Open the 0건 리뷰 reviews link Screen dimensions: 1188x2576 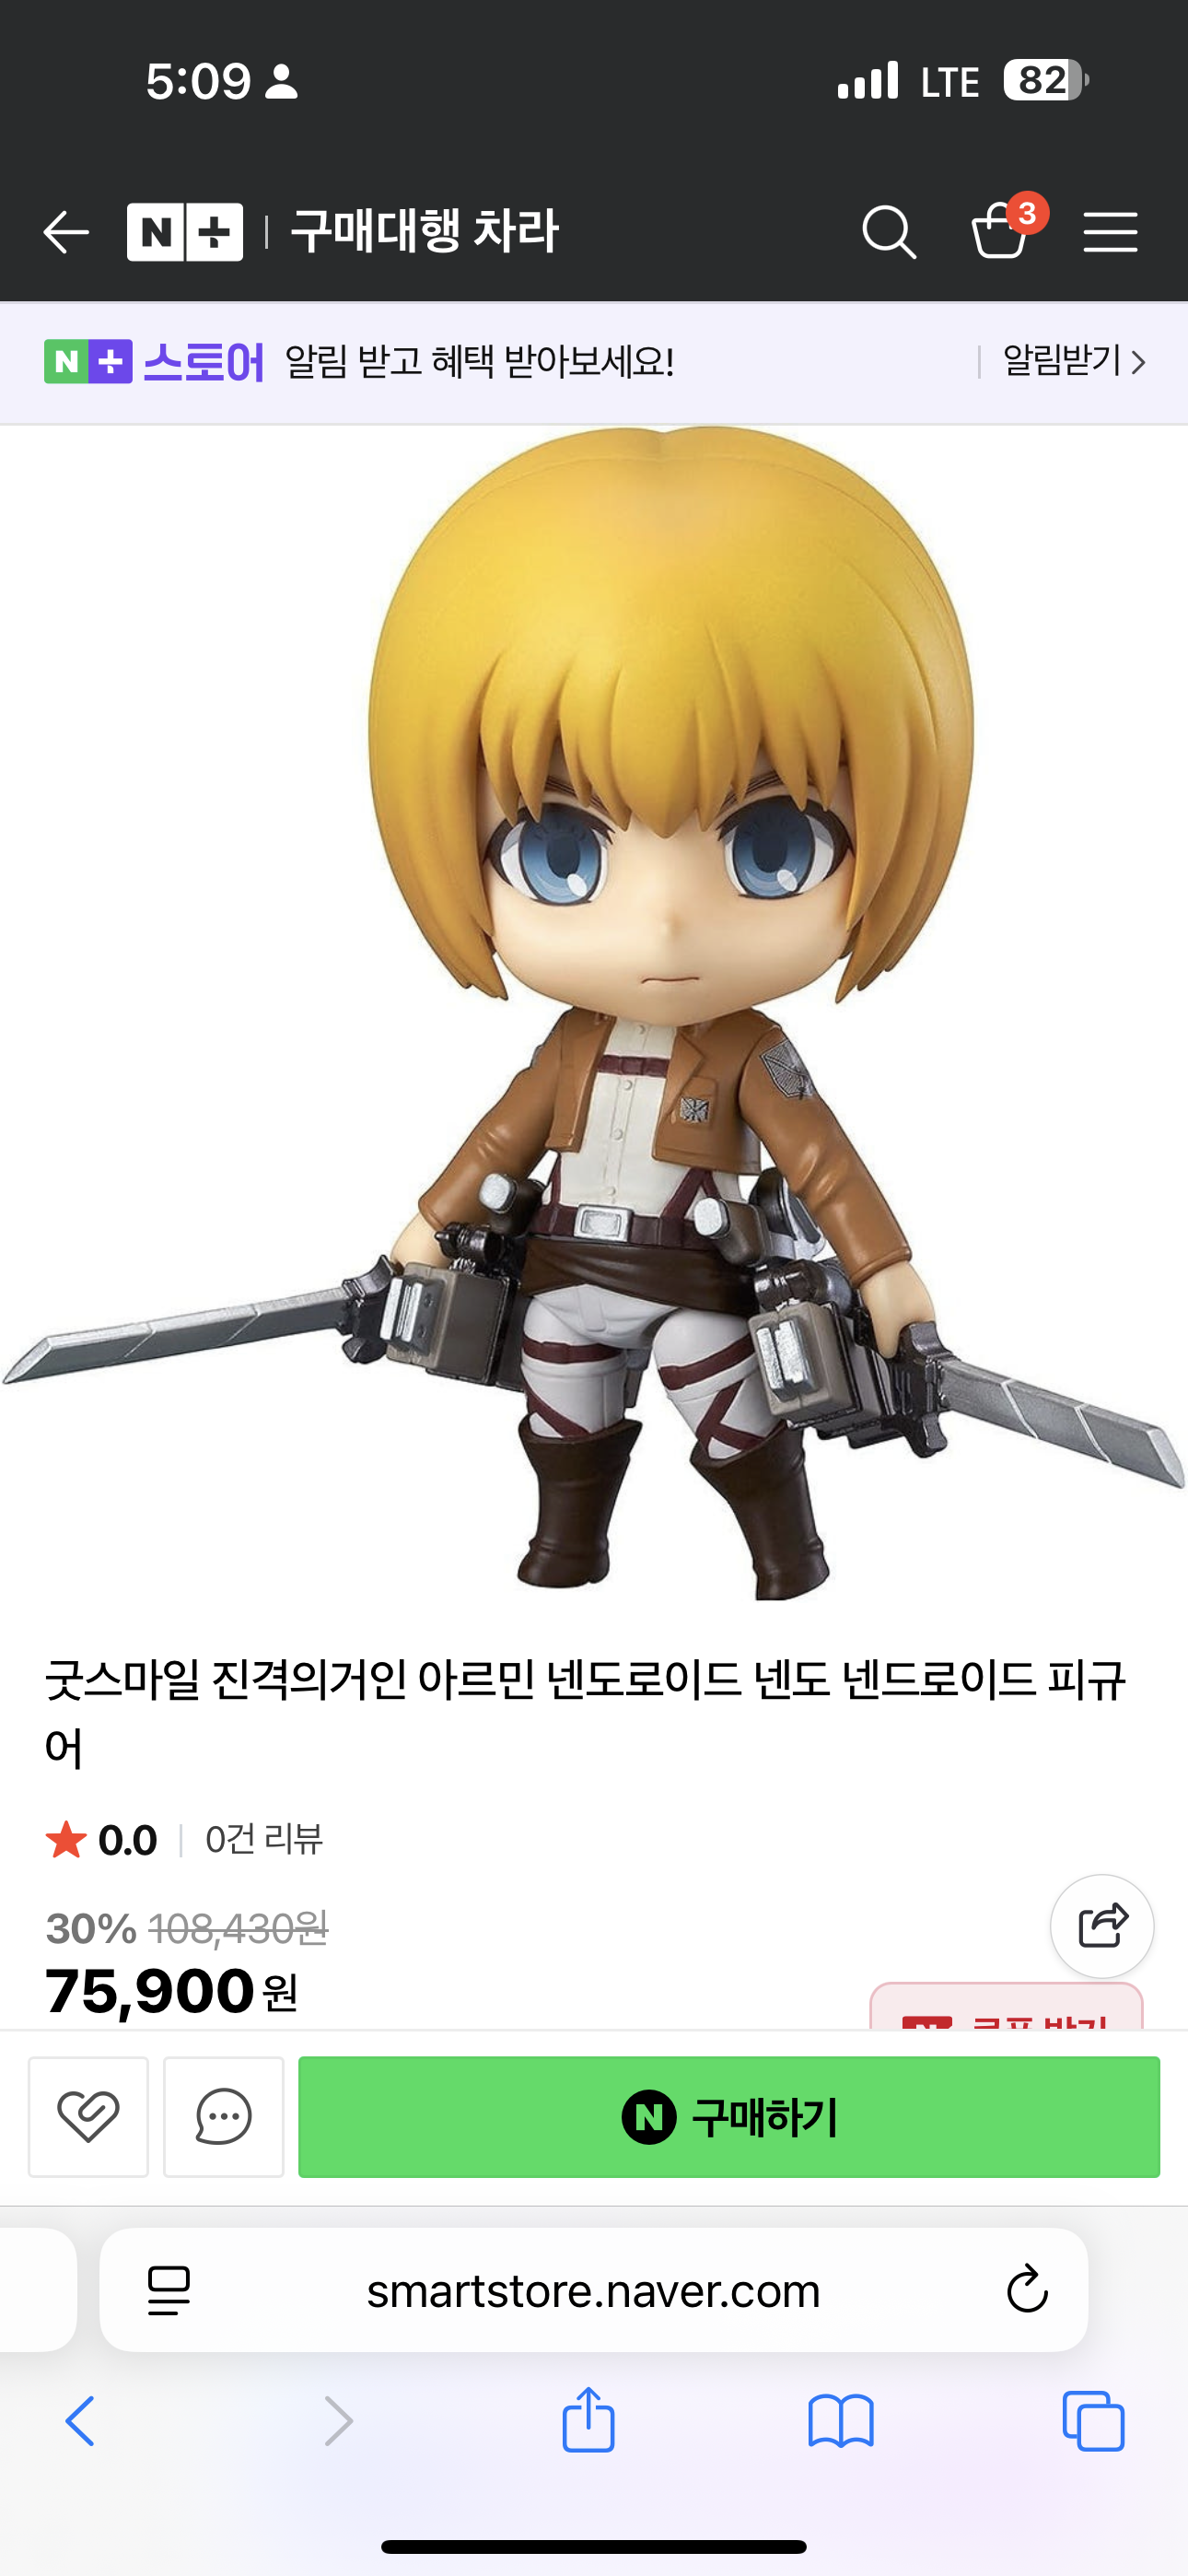(264, 1839)
